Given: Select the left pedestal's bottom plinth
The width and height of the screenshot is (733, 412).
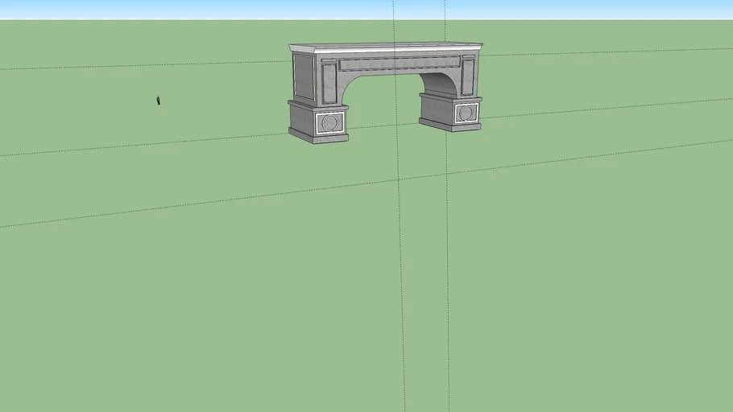Looking at the screenshot, I should click(x=330, y=138).
